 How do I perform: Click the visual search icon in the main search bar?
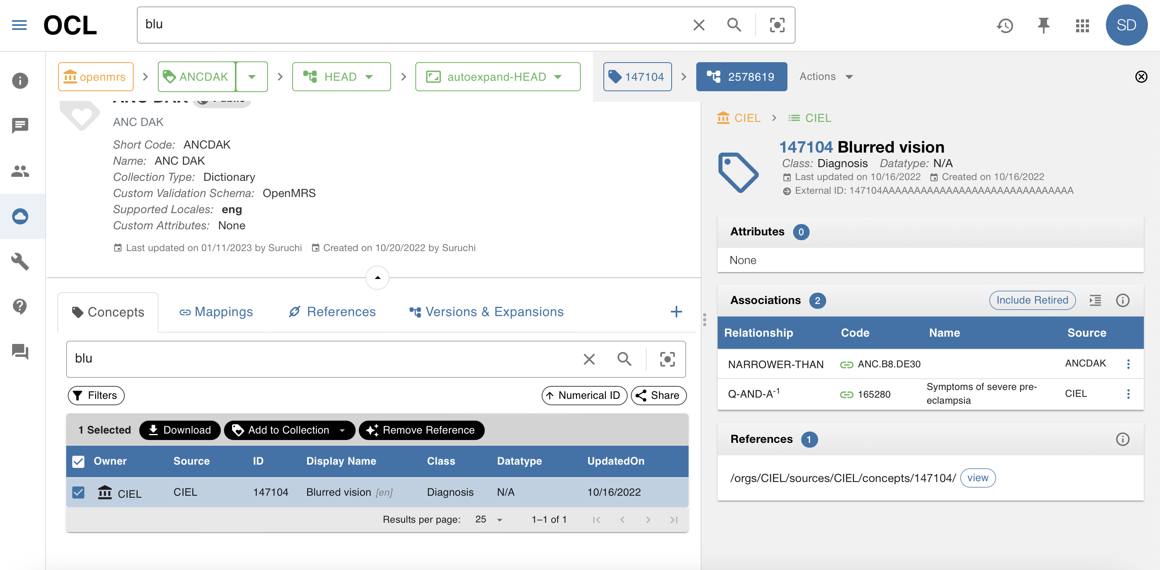777,25
